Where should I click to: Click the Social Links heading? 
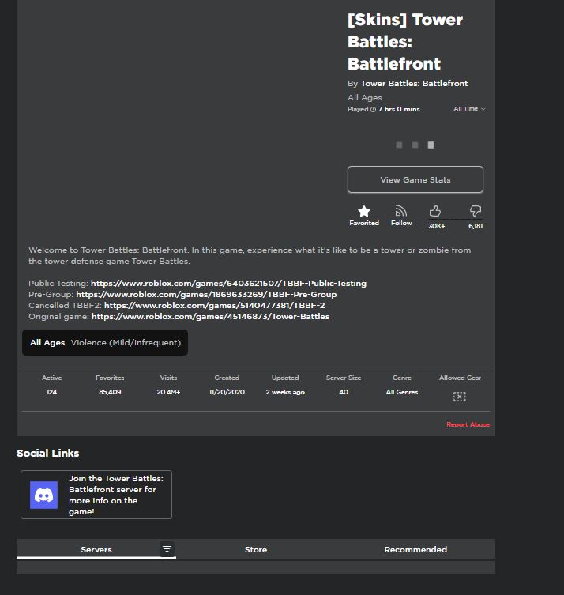[x=48, y=453]
